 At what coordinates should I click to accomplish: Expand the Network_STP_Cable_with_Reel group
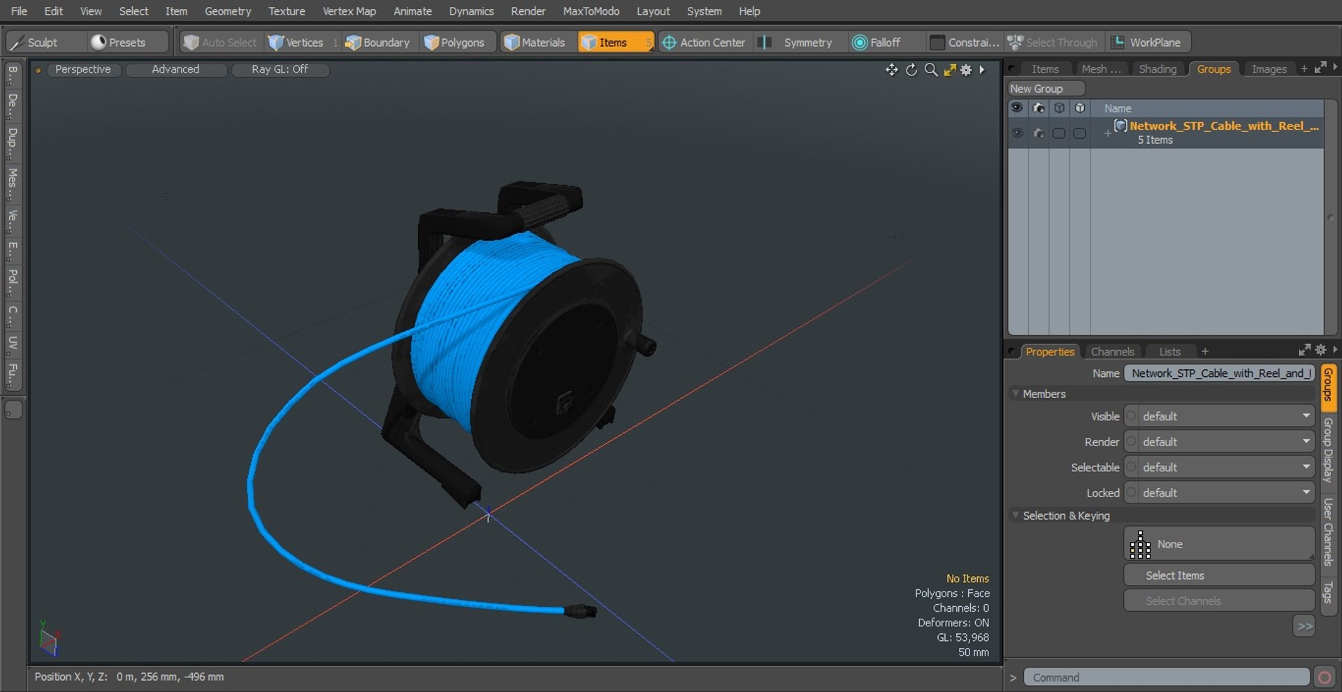coord(1107,133)
